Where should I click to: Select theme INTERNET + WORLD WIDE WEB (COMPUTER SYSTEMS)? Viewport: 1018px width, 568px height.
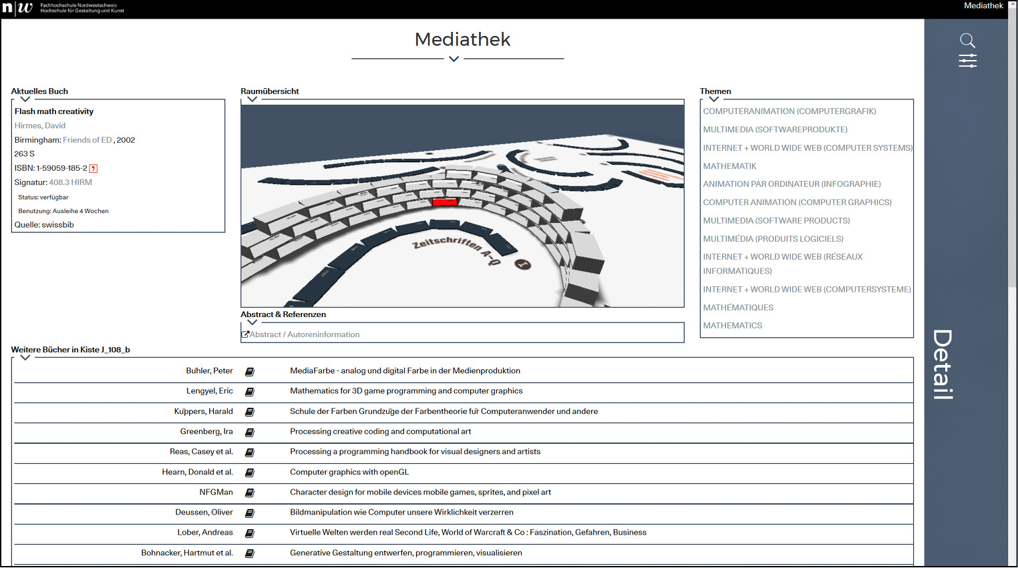808,148
